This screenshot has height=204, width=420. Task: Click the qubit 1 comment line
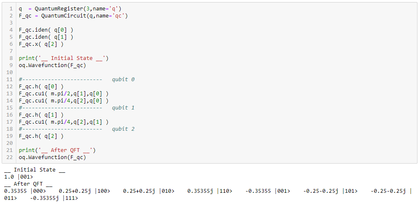click(76, 107)
